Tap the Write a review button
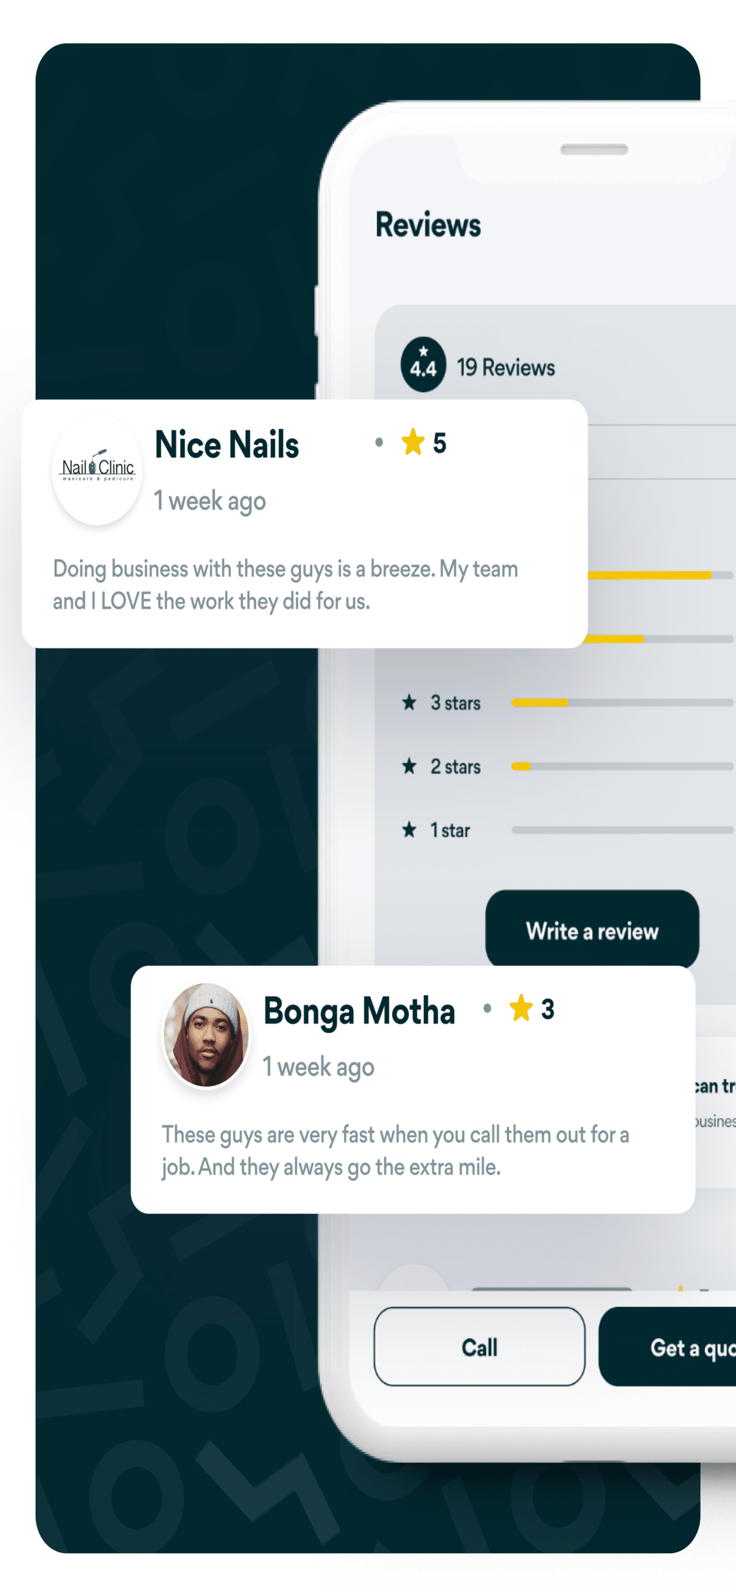This screenshot has width=736, height=1596. 592,930
